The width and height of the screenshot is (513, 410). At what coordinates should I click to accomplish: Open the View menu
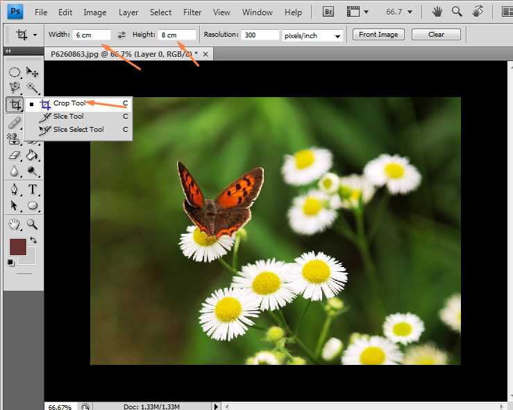pyautogui.click(x=221, y=12)
